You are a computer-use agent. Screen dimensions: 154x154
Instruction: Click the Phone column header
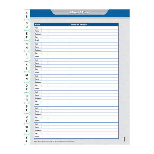tap(52, 24)
